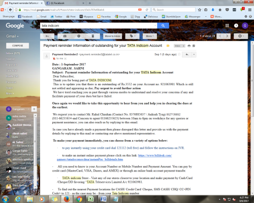Click the browser back arrow

[11, 10]
